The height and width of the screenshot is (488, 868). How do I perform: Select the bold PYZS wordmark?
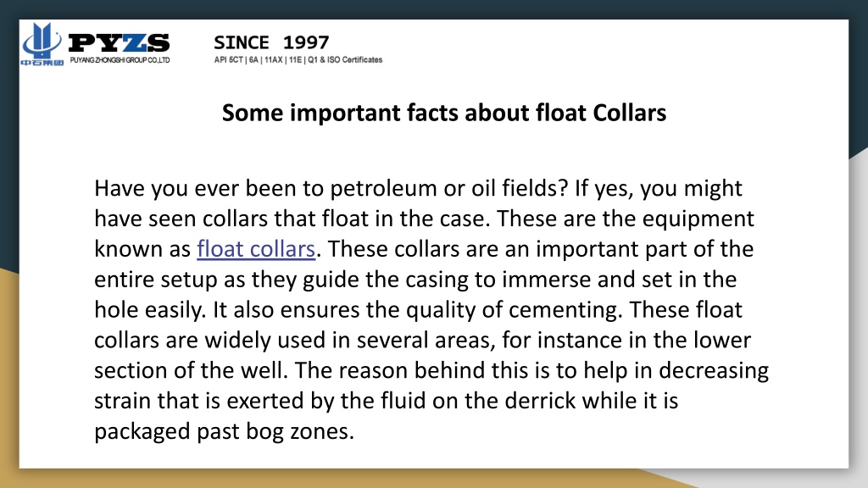click(x=119, y=43)
